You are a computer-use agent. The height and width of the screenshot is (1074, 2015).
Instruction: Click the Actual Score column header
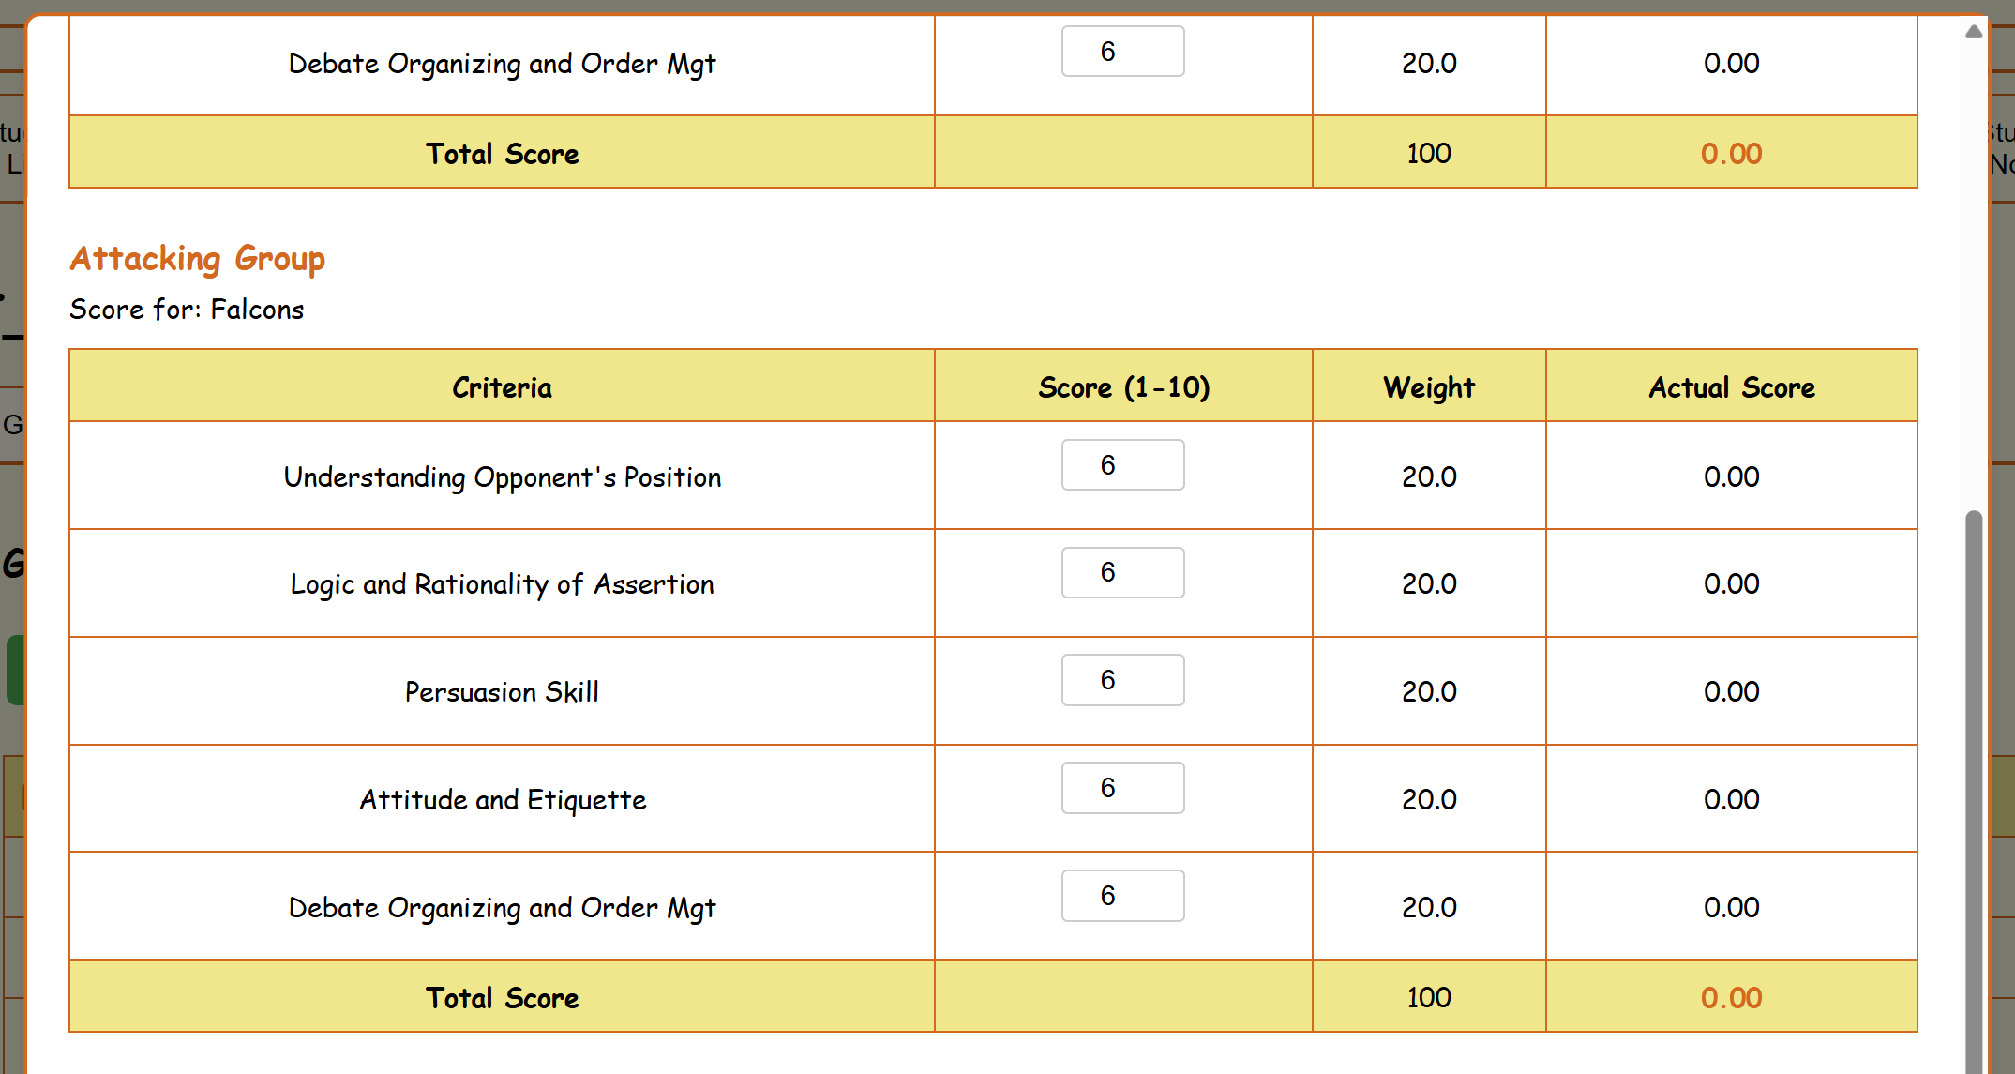1731,387
